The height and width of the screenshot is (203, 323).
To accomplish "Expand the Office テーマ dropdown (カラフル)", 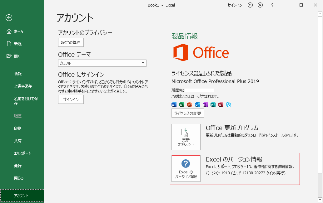I will 102,63.
